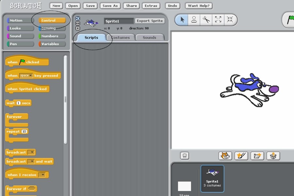294x196 pixels.
Task: Enable the can-rotate rotation style
Action: point(78,19)
